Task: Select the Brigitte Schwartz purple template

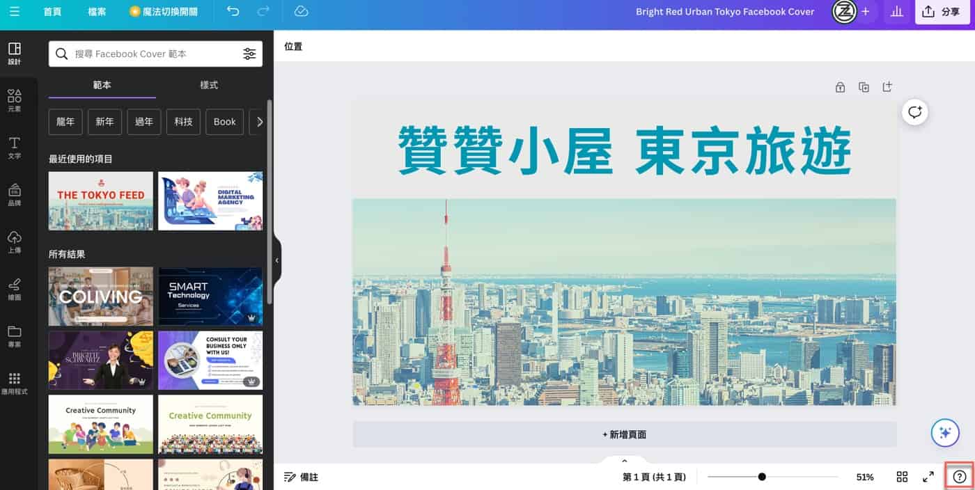Action: (x=101, y=361)
